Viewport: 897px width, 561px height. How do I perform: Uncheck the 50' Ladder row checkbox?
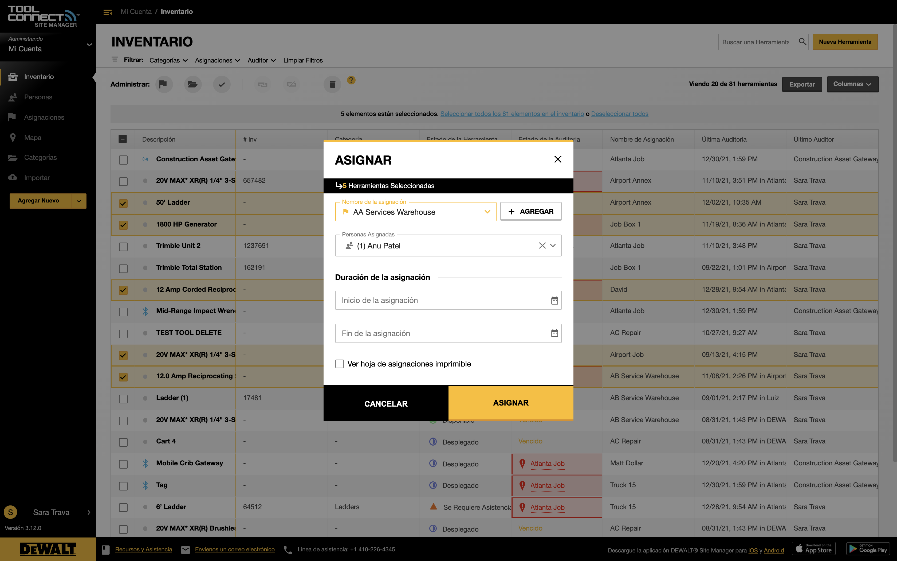point(123,203)
